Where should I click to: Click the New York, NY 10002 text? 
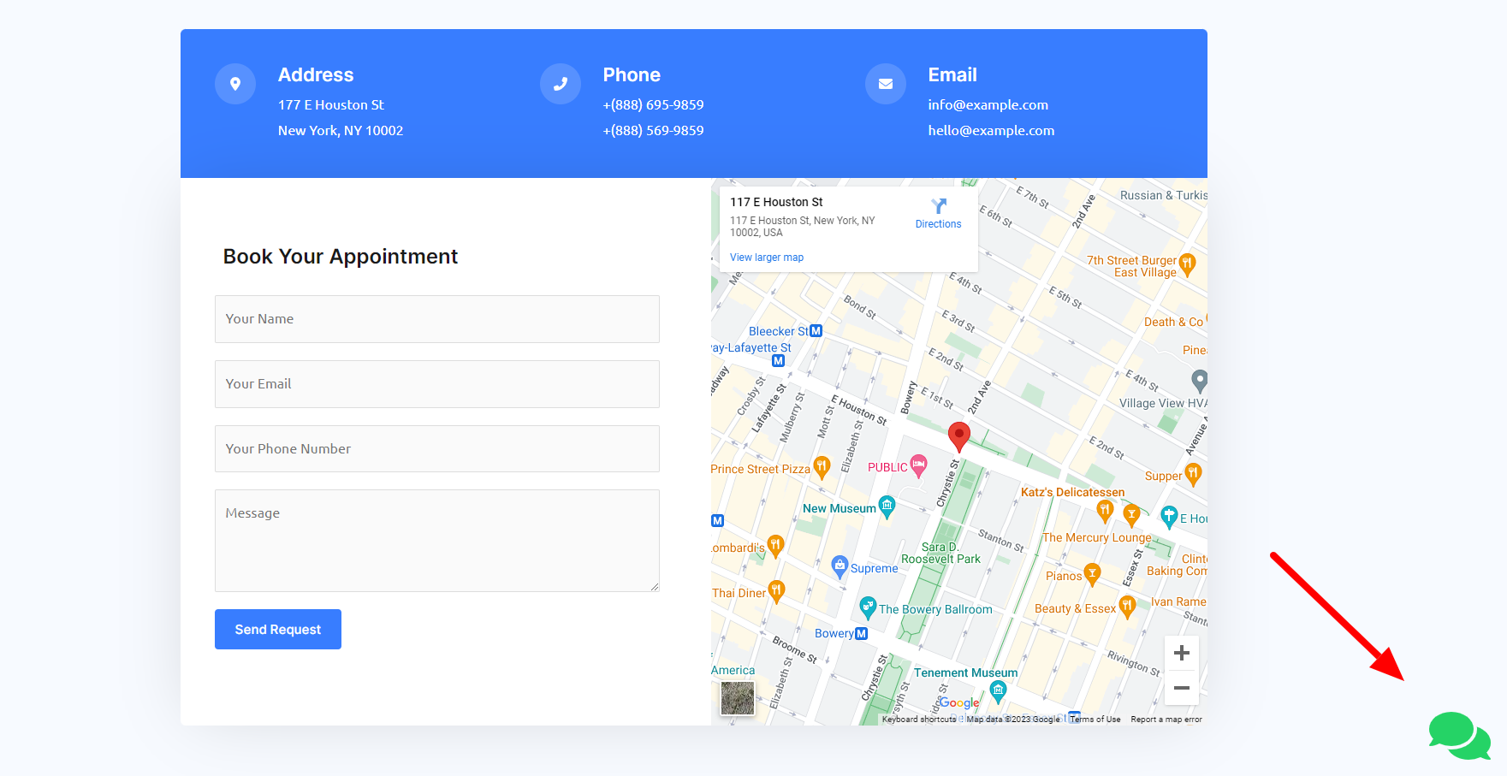[341, 131]
